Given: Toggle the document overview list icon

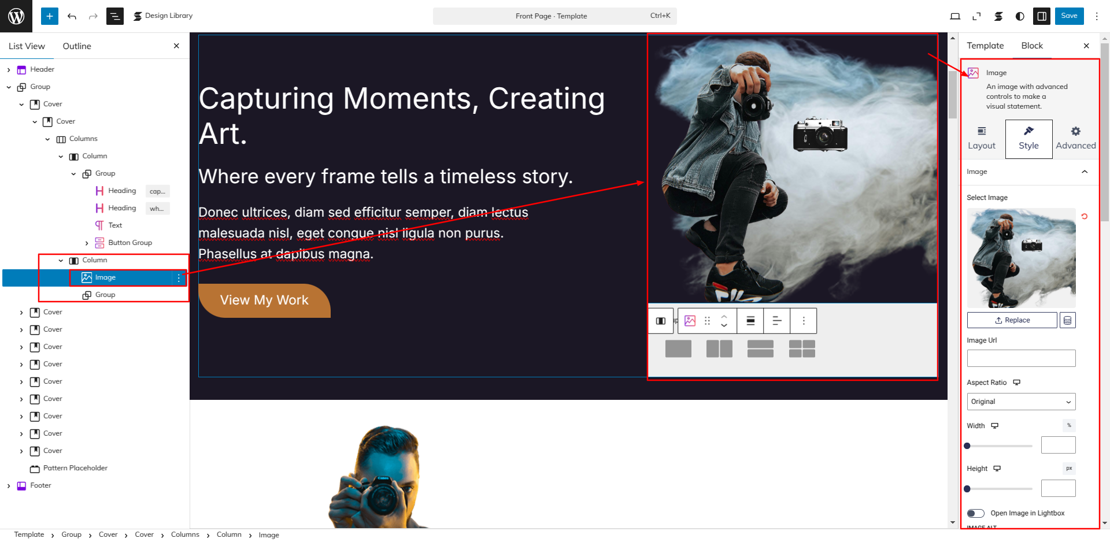Looking at the screenshot, I should [115, 16].
